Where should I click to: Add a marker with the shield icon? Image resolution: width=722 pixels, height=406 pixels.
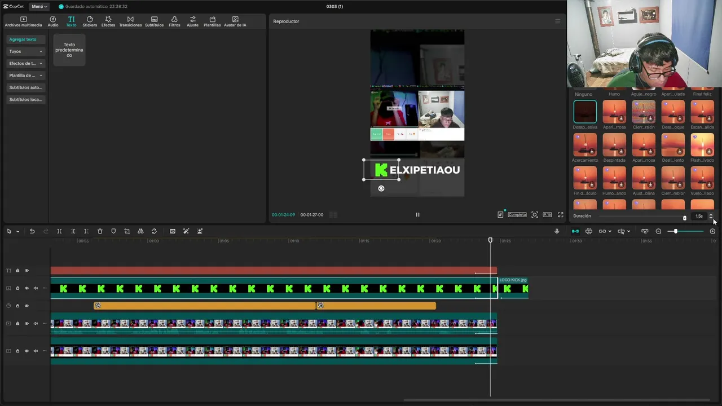(113, 231)
